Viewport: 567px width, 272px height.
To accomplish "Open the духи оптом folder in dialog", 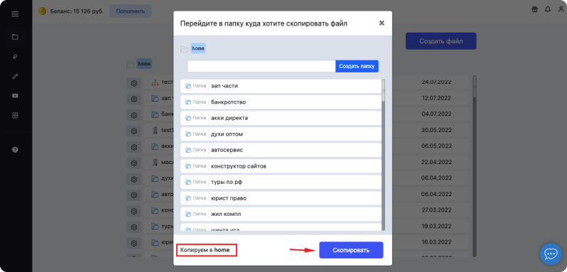I will click(x=281, y=134).
